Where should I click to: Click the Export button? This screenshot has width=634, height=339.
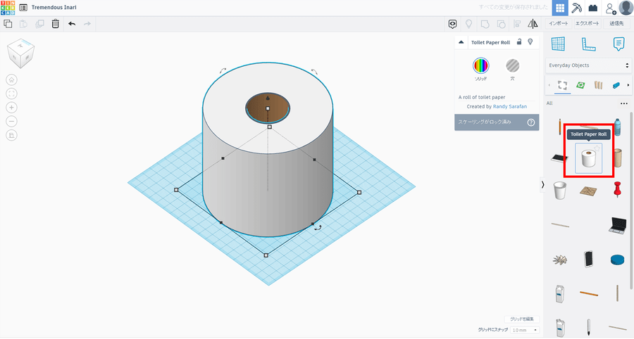(588, 23)
